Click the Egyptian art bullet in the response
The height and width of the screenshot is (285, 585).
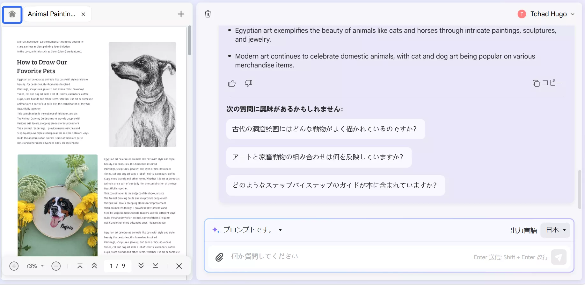click(395, 35)
